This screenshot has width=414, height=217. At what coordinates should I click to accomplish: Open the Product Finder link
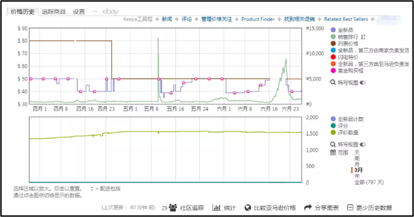click(x=258, y=19)
